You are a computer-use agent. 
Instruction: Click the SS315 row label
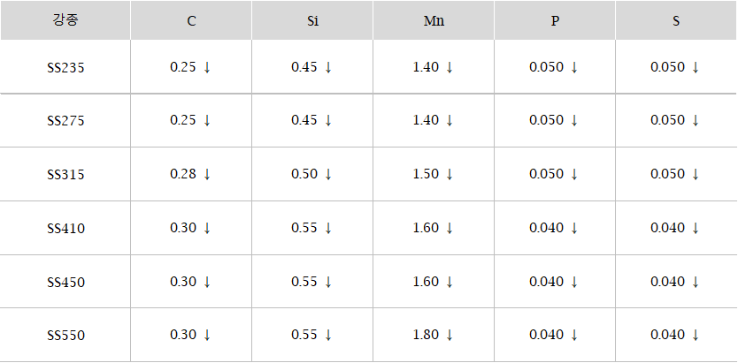(65, 175)
